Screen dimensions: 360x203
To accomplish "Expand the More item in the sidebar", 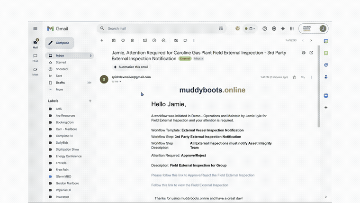I will (x=59, y=89).
